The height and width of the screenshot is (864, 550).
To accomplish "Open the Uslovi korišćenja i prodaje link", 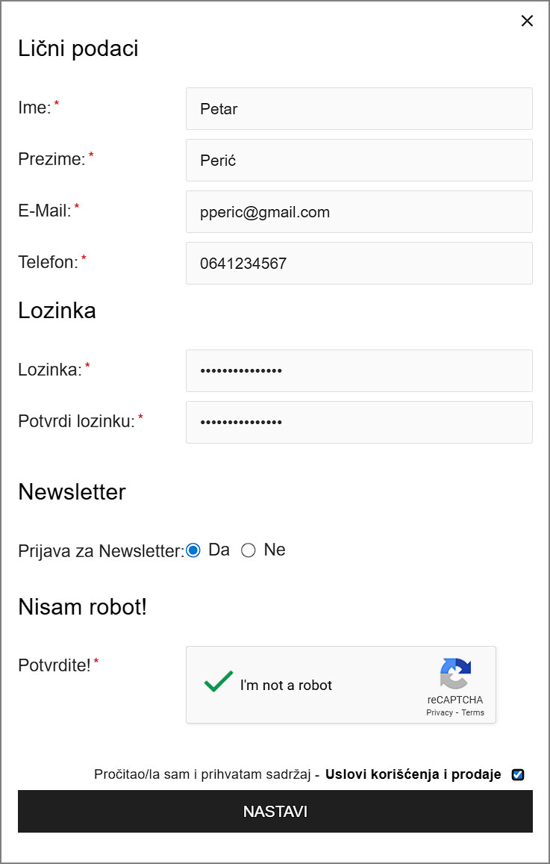I will [x=413, y=774].
